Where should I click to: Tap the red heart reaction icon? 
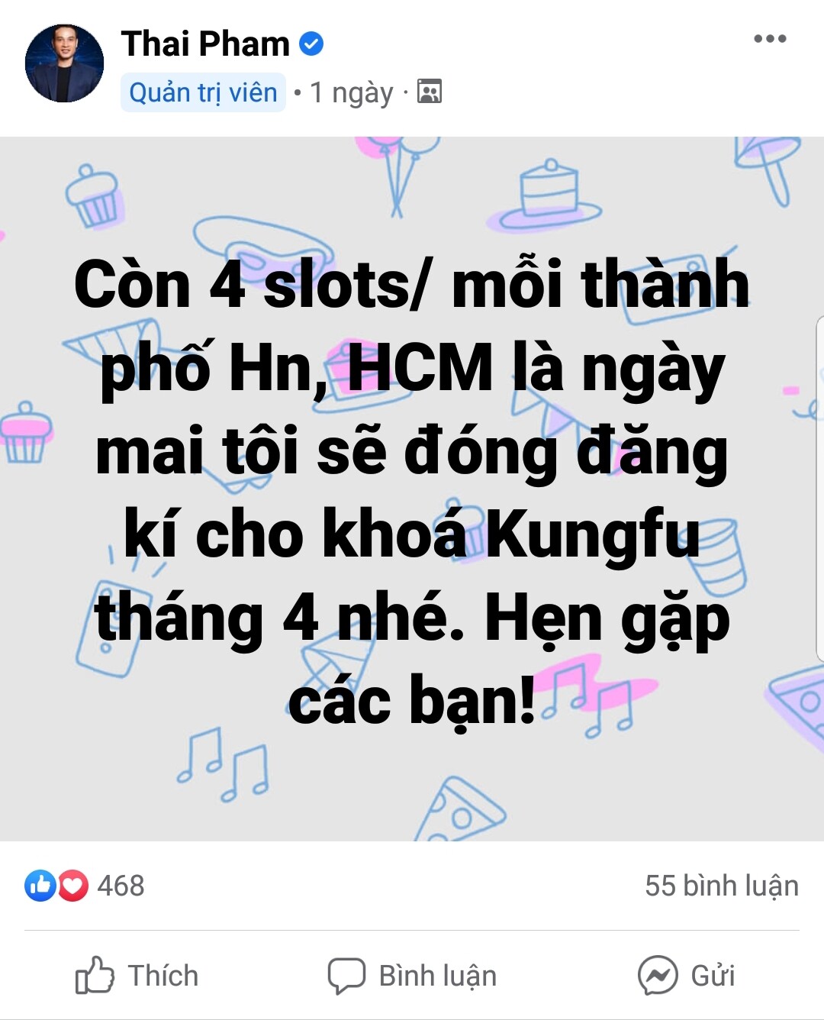pos(72,886)
